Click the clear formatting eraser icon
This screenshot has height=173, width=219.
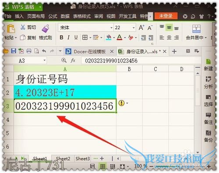point(131,38)
